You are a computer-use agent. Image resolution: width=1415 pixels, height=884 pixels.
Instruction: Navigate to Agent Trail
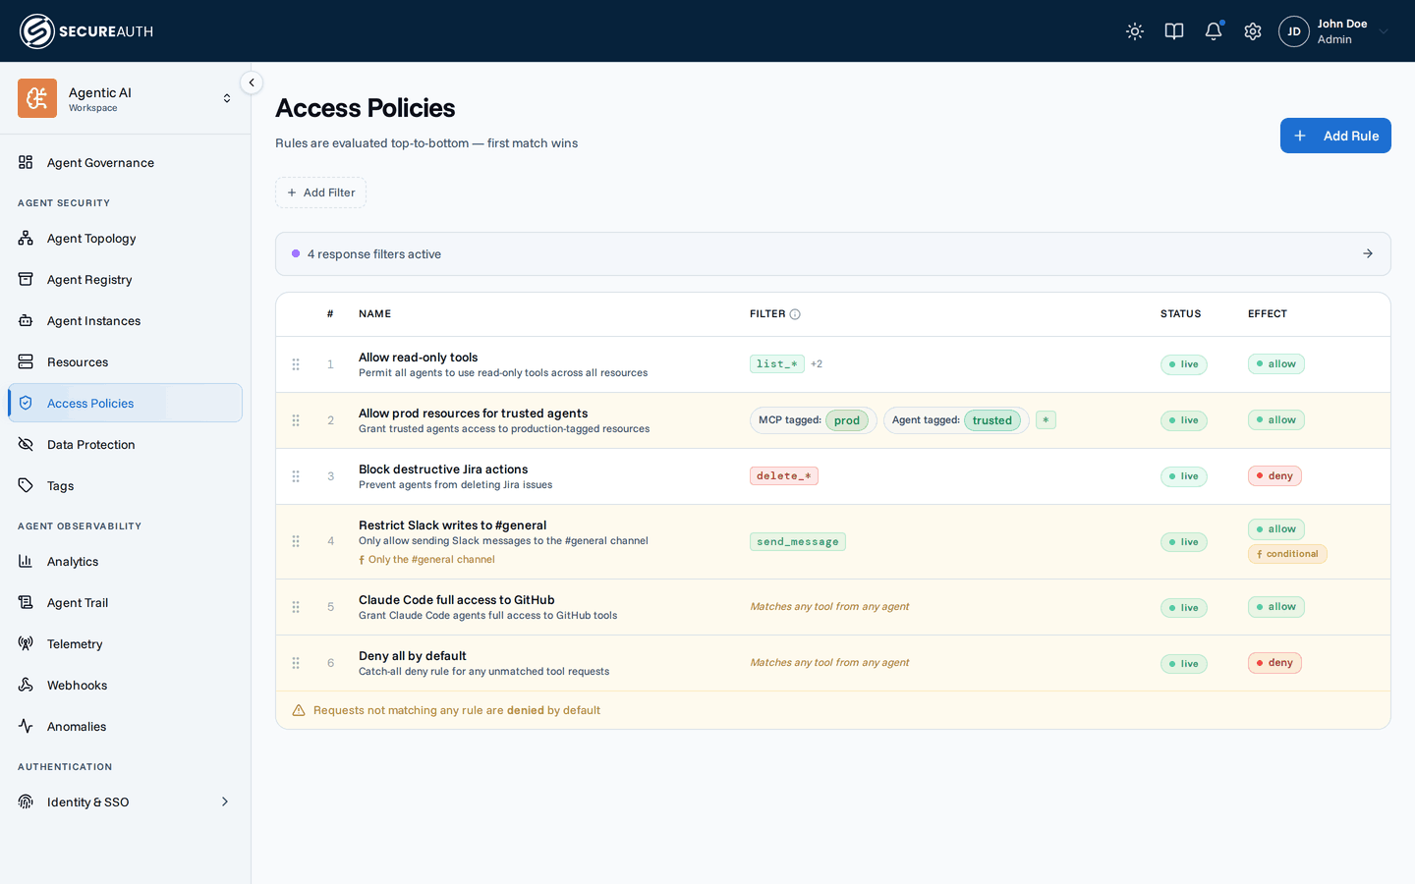[x=125, y=602]
